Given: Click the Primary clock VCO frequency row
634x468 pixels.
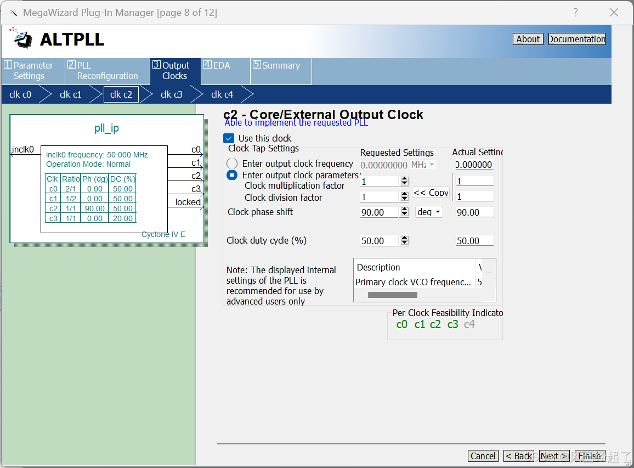Looking at the screenshot, I should tap(418, 283).
